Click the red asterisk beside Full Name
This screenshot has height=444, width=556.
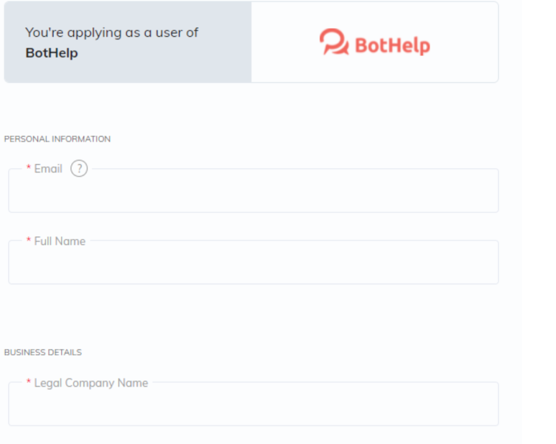coord(29,241)
